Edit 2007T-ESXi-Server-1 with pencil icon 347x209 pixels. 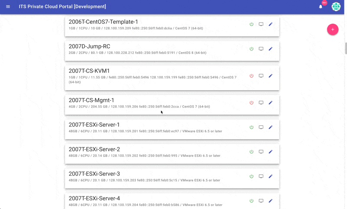tap(270, 127)
